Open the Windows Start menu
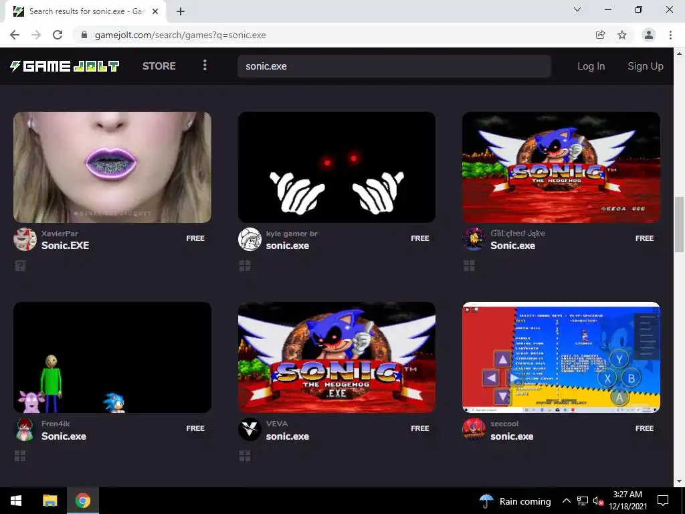The image size is (685, 514). [16, 501]
